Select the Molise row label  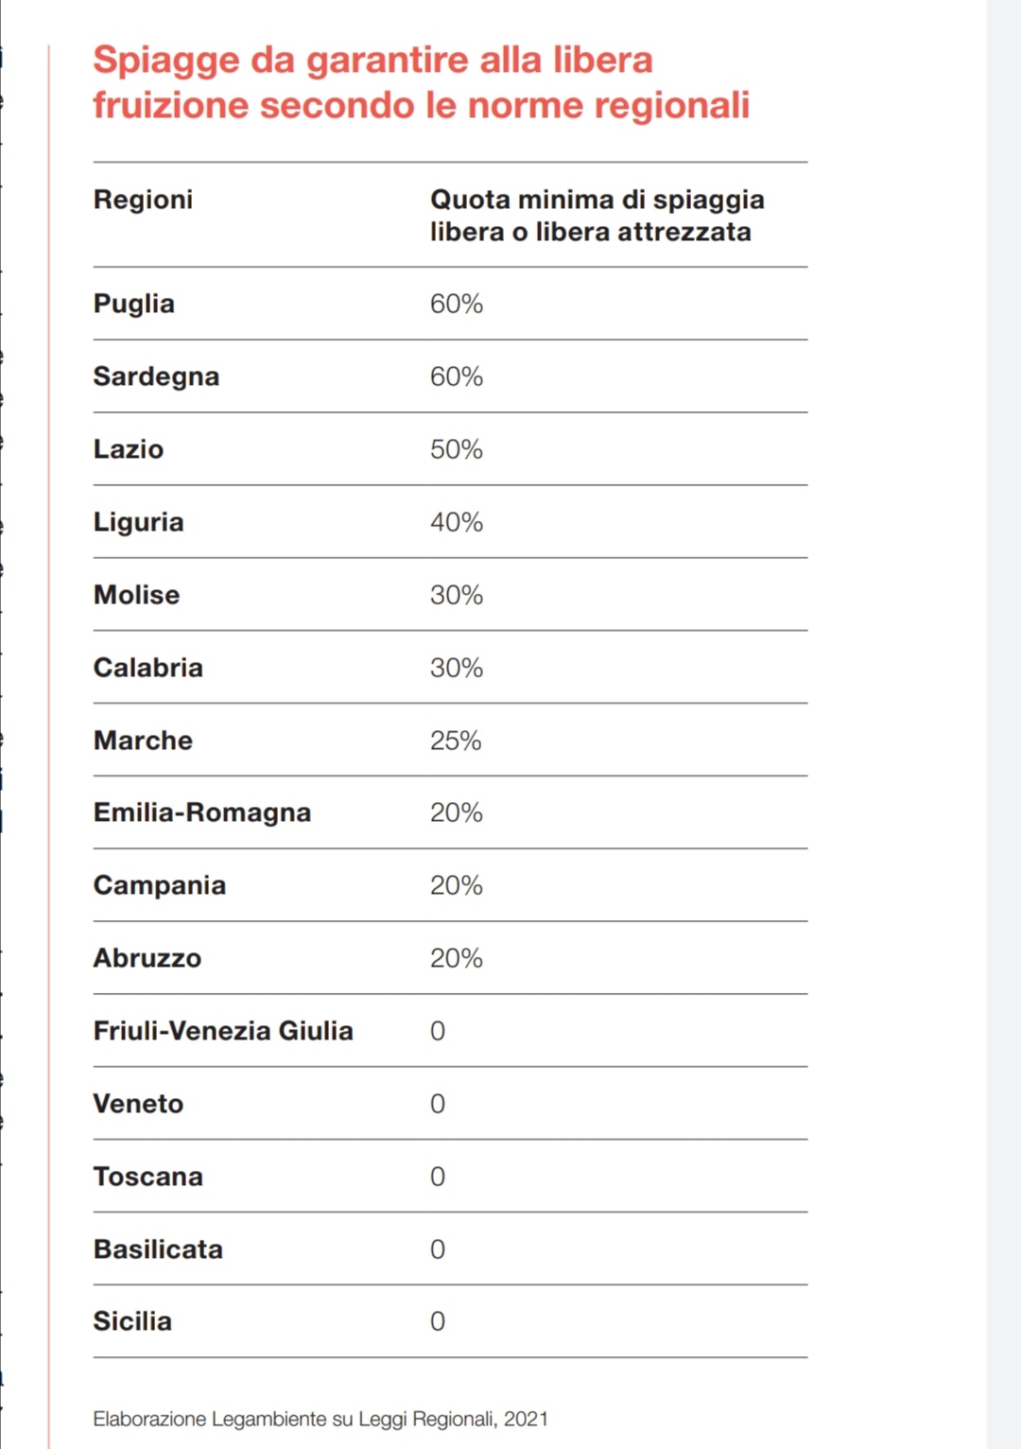[136, 595]
